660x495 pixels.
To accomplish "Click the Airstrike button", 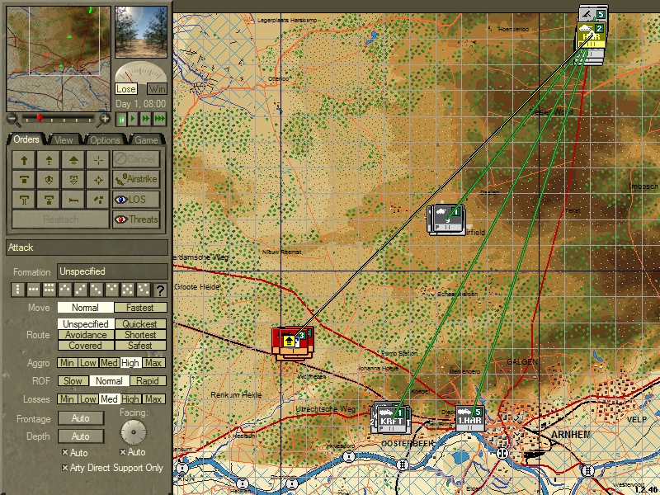I will click(x=136, y=179).
